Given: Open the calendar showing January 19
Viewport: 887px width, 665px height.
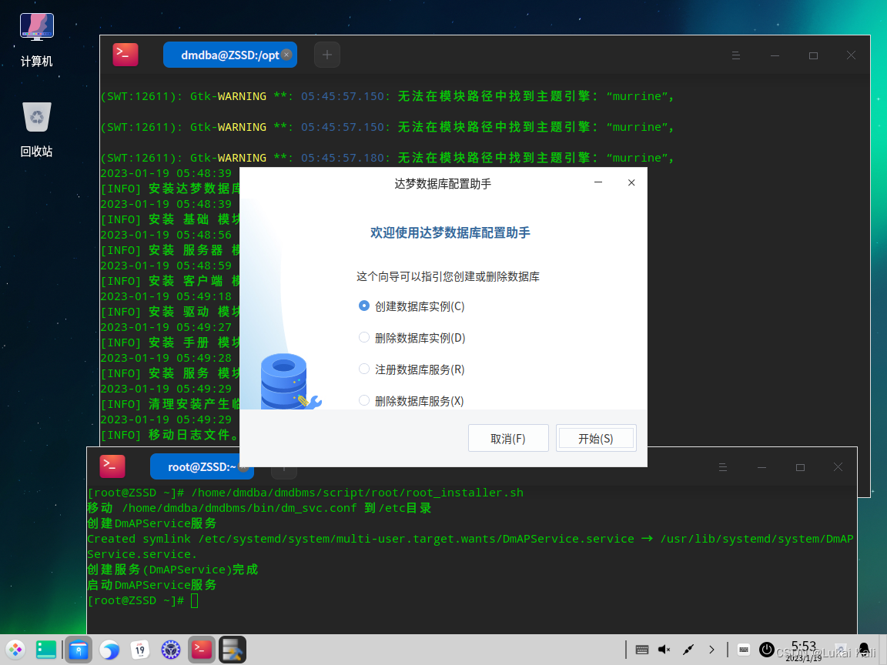Looking at the screenshot, I should (x=140, y=649).
